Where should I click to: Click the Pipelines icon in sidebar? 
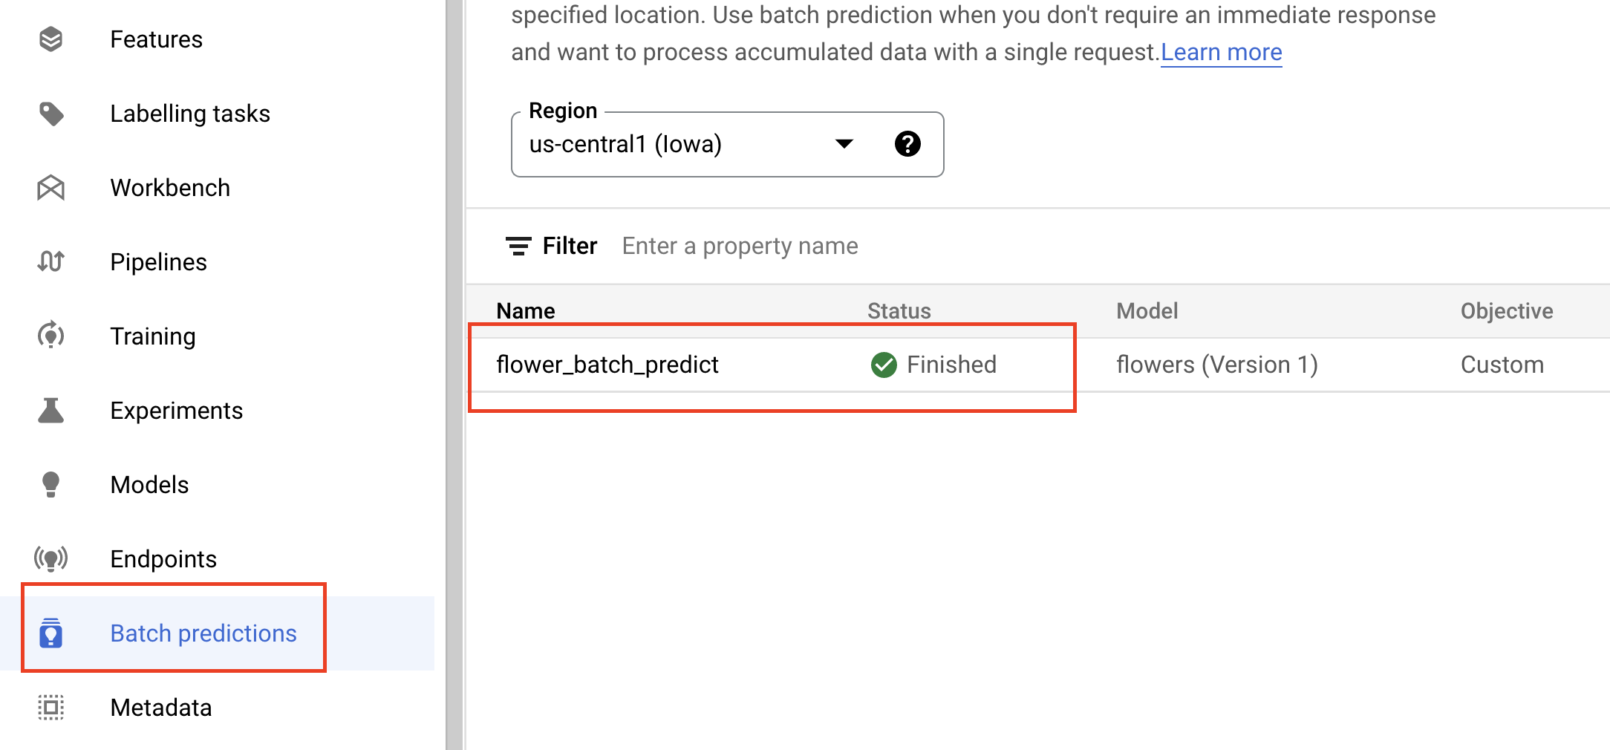[x=50, y=261]
